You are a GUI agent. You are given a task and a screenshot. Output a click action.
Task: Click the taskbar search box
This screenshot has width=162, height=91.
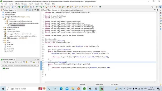26,89
